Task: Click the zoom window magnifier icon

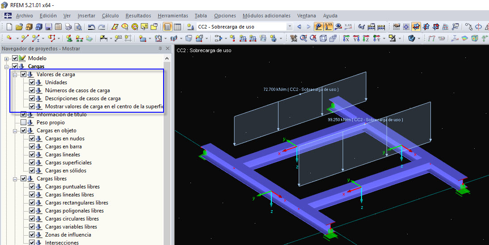Action: (304, 38)
